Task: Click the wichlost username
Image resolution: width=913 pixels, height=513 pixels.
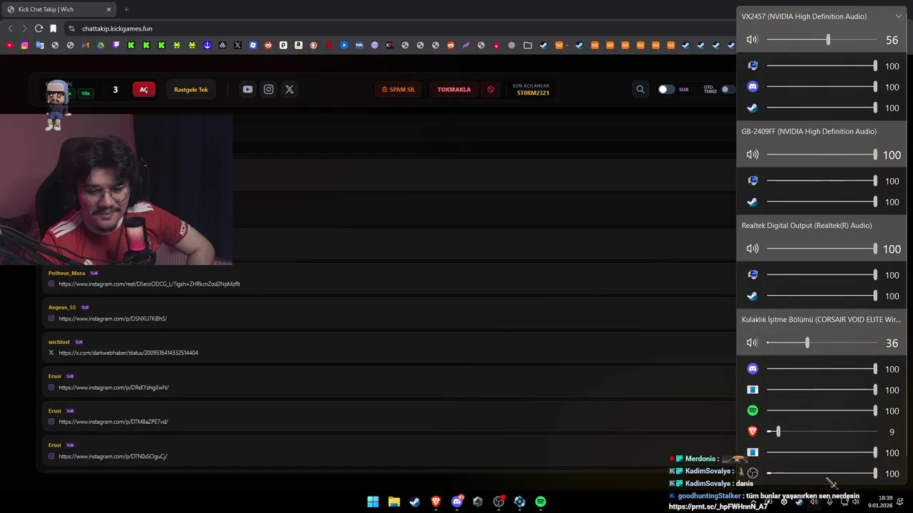Action: (x=59, y=342)
